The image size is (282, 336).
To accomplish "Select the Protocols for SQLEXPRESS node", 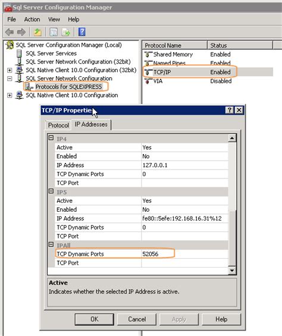I will (x=68, y=87).
